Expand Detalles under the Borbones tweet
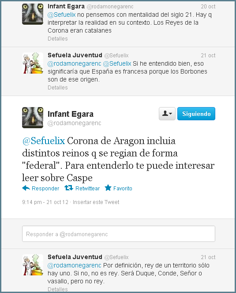This screenshot has height=293, width=236. pyautogui.click(x=58, y=88)
